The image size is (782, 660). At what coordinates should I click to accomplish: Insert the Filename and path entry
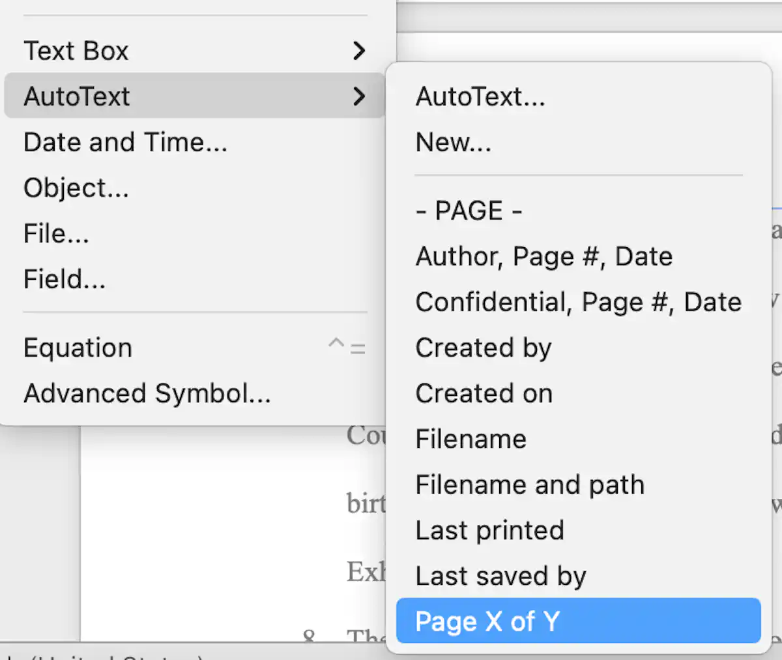529,485
